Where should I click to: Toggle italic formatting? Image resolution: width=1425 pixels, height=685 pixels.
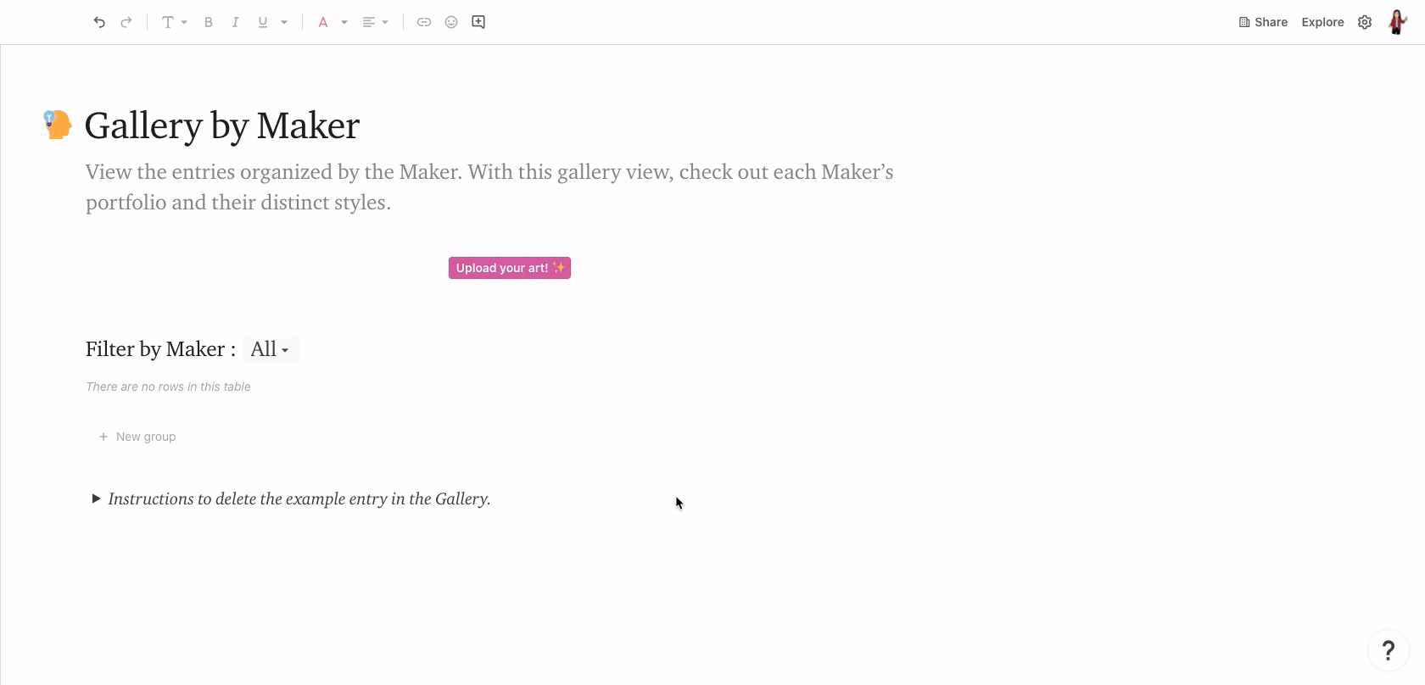[x=235, y=22]
